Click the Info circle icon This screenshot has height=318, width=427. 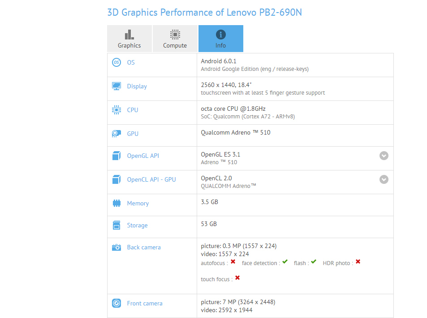pos(220,35)
